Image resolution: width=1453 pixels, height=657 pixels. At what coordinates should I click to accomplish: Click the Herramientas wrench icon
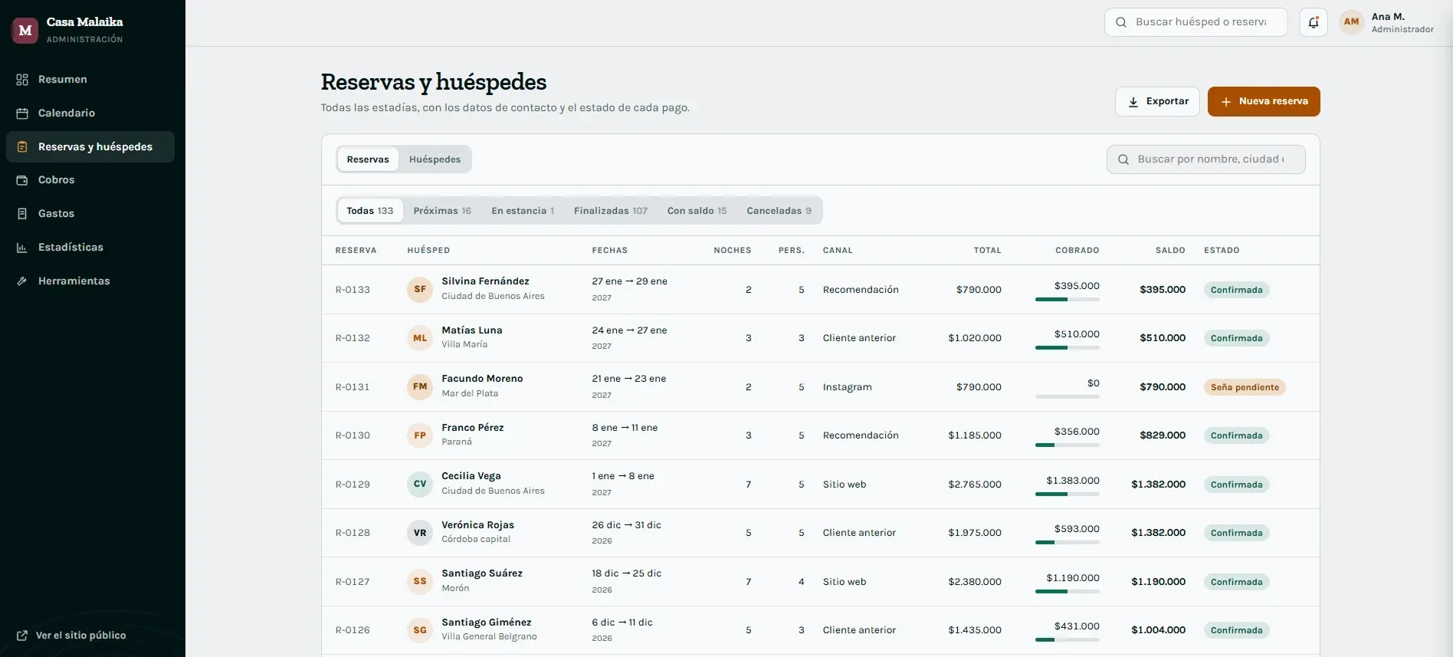pos(22,281)
